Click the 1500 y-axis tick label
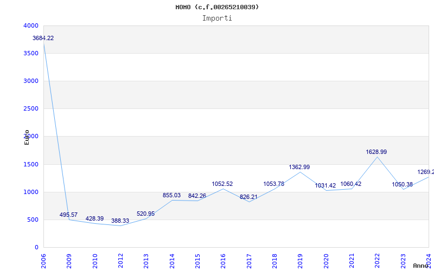Screen dimensions: 434x271 [x=31, y=165]
